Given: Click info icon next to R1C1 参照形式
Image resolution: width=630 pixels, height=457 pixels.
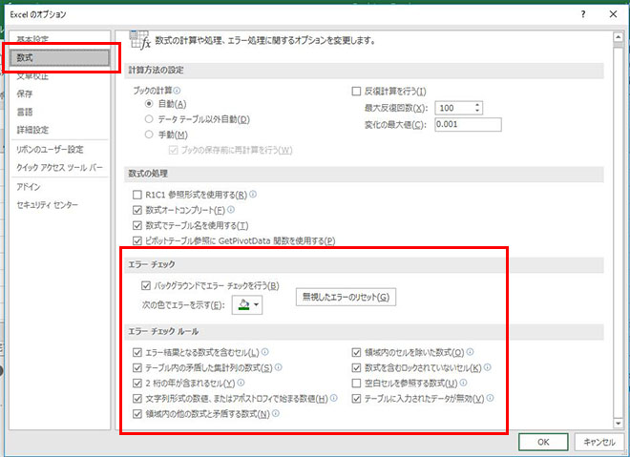Looking at the screenshot, I should [253, 195].
